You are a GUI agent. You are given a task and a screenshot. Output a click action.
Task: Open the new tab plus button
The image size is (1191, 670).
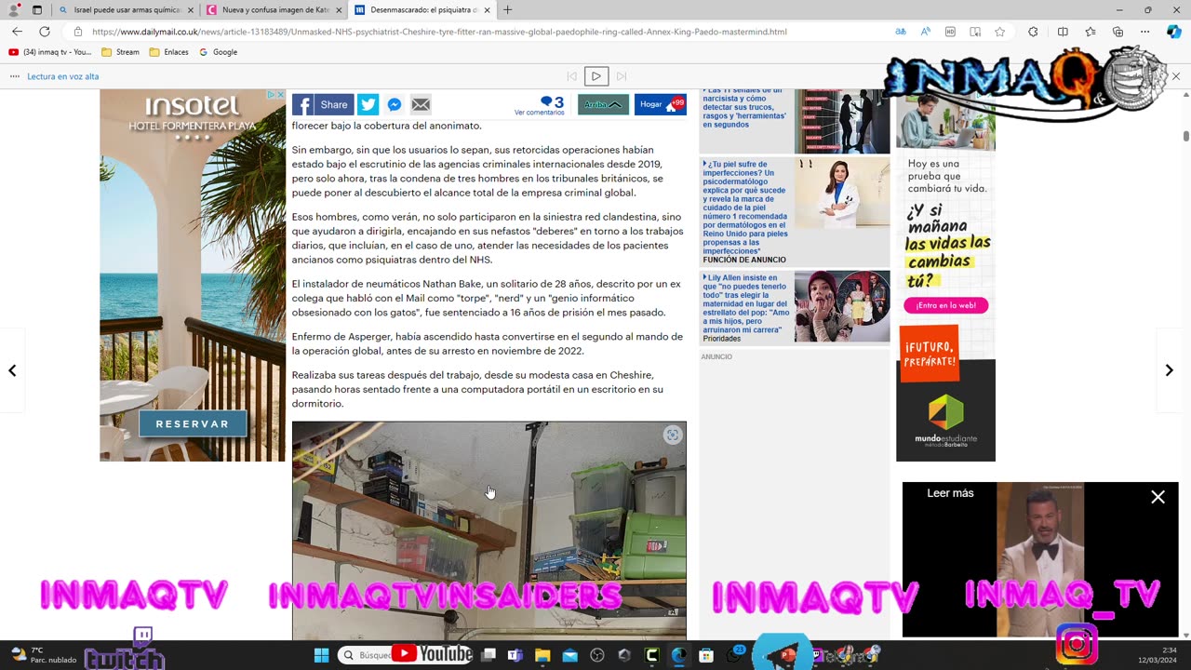[x=507, y=10]
